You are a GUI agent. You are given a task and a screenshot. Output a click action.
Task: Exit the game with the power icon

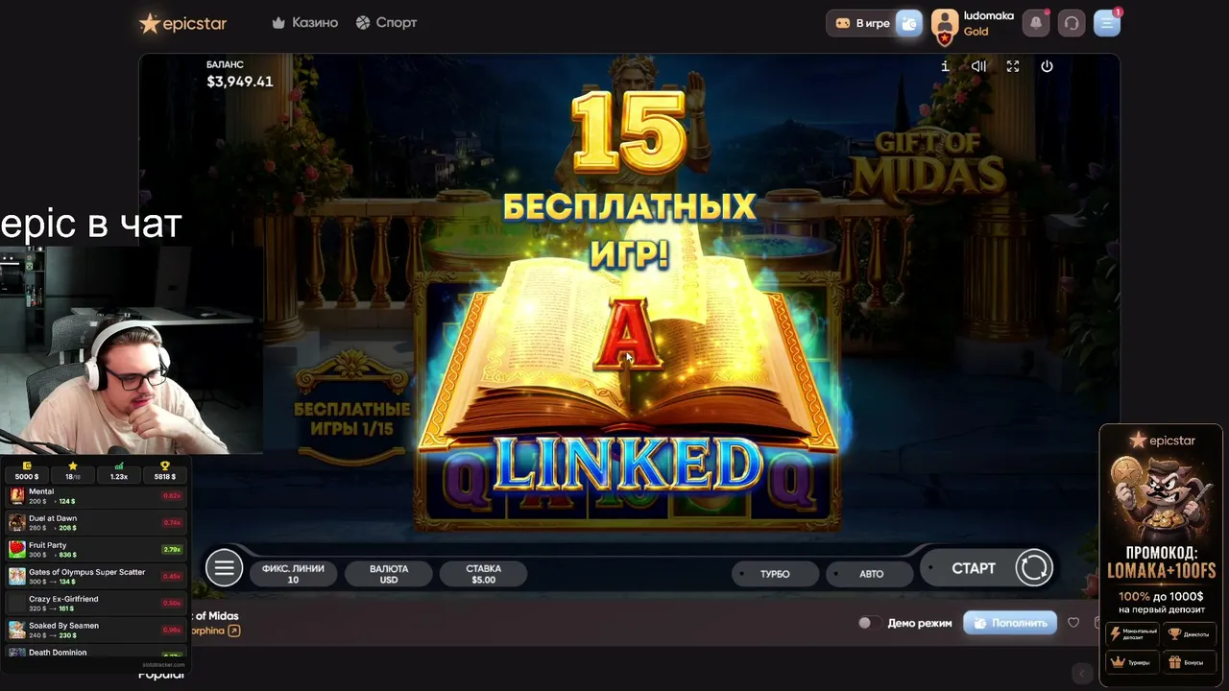pos(1047,66)
